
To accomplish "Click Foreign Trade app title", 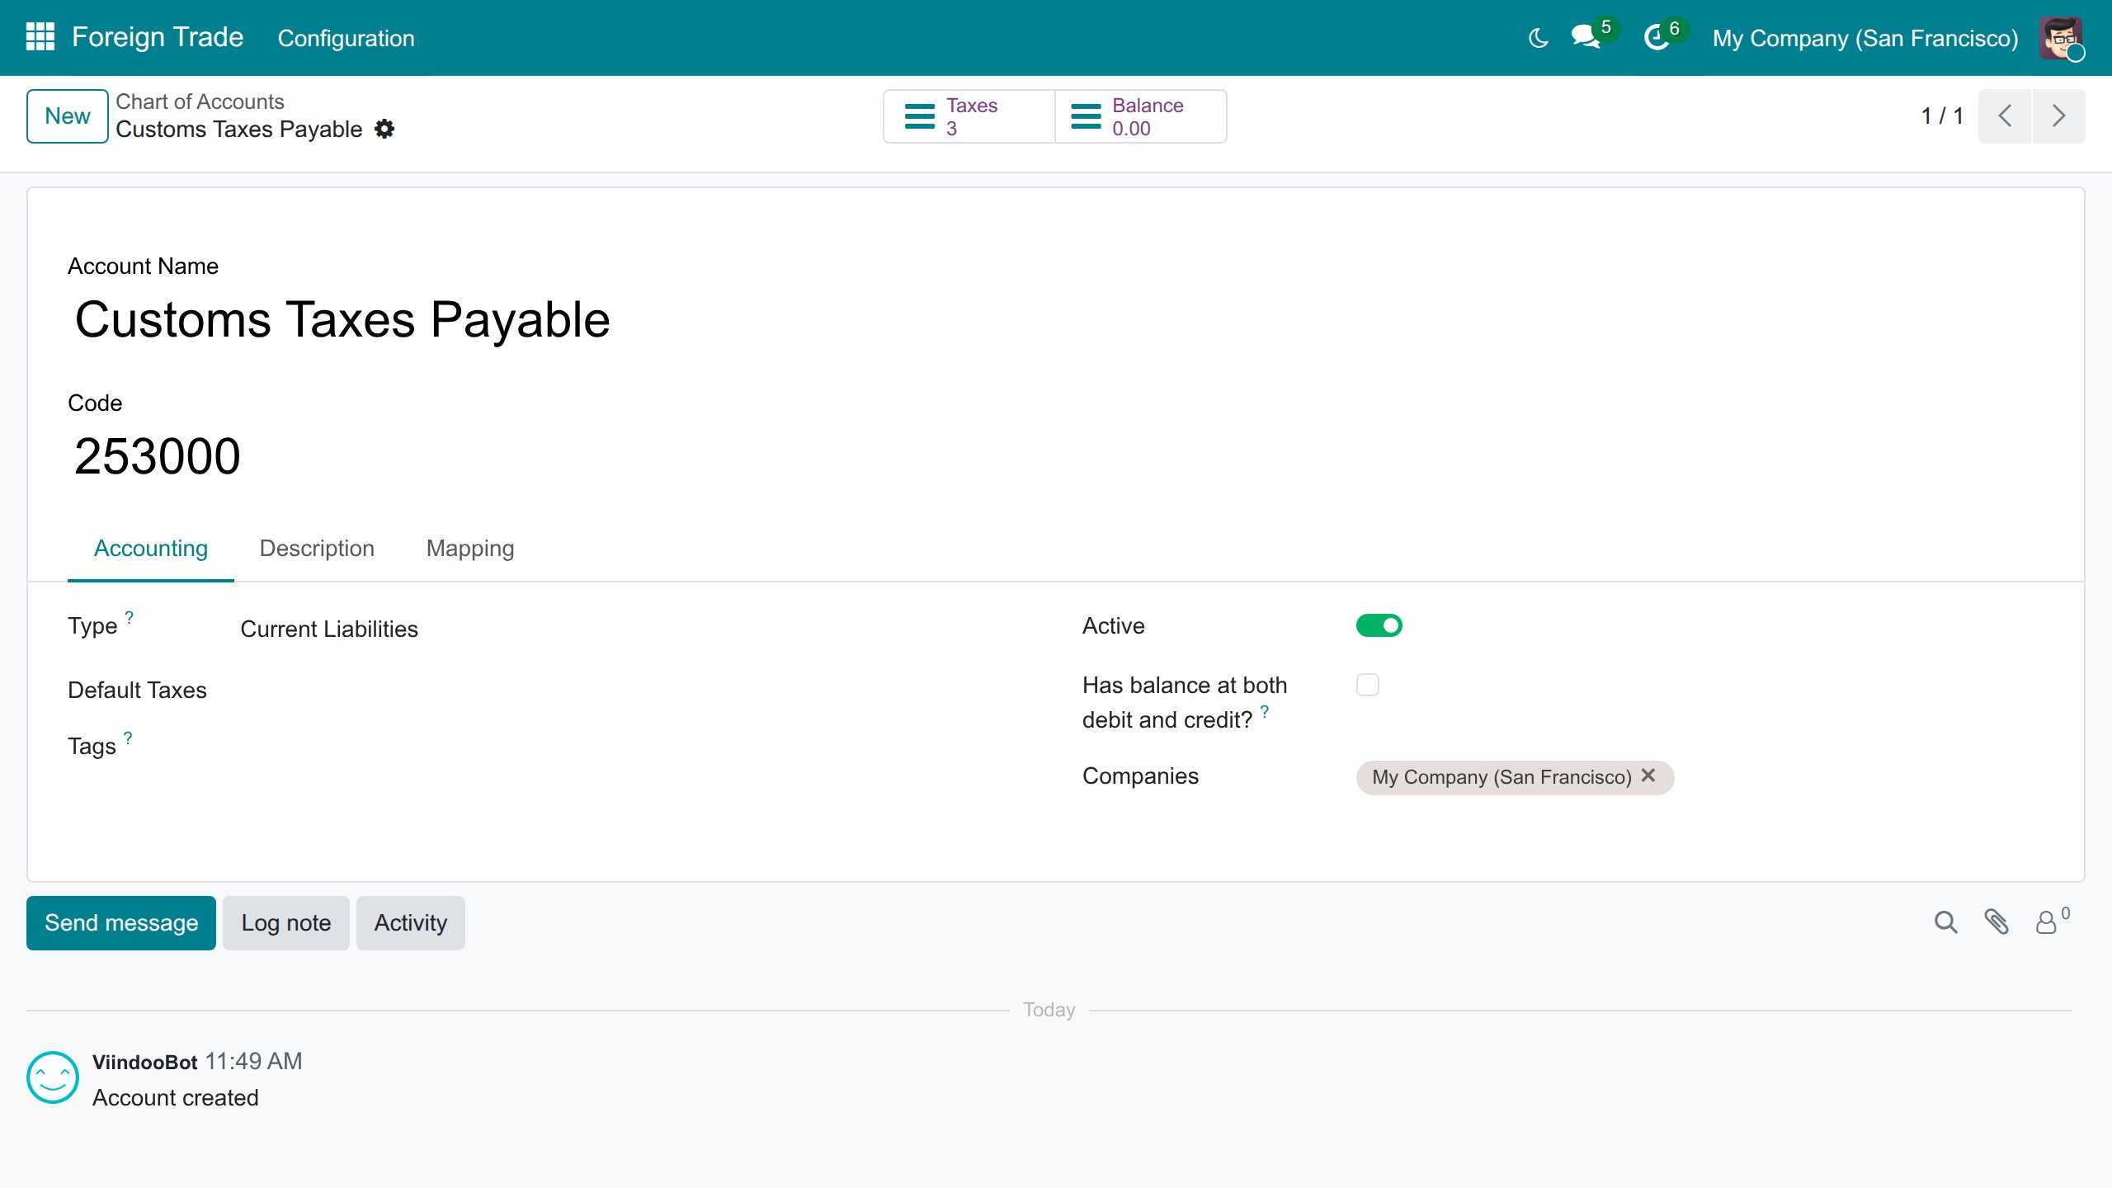I will (x=158, y=37).
